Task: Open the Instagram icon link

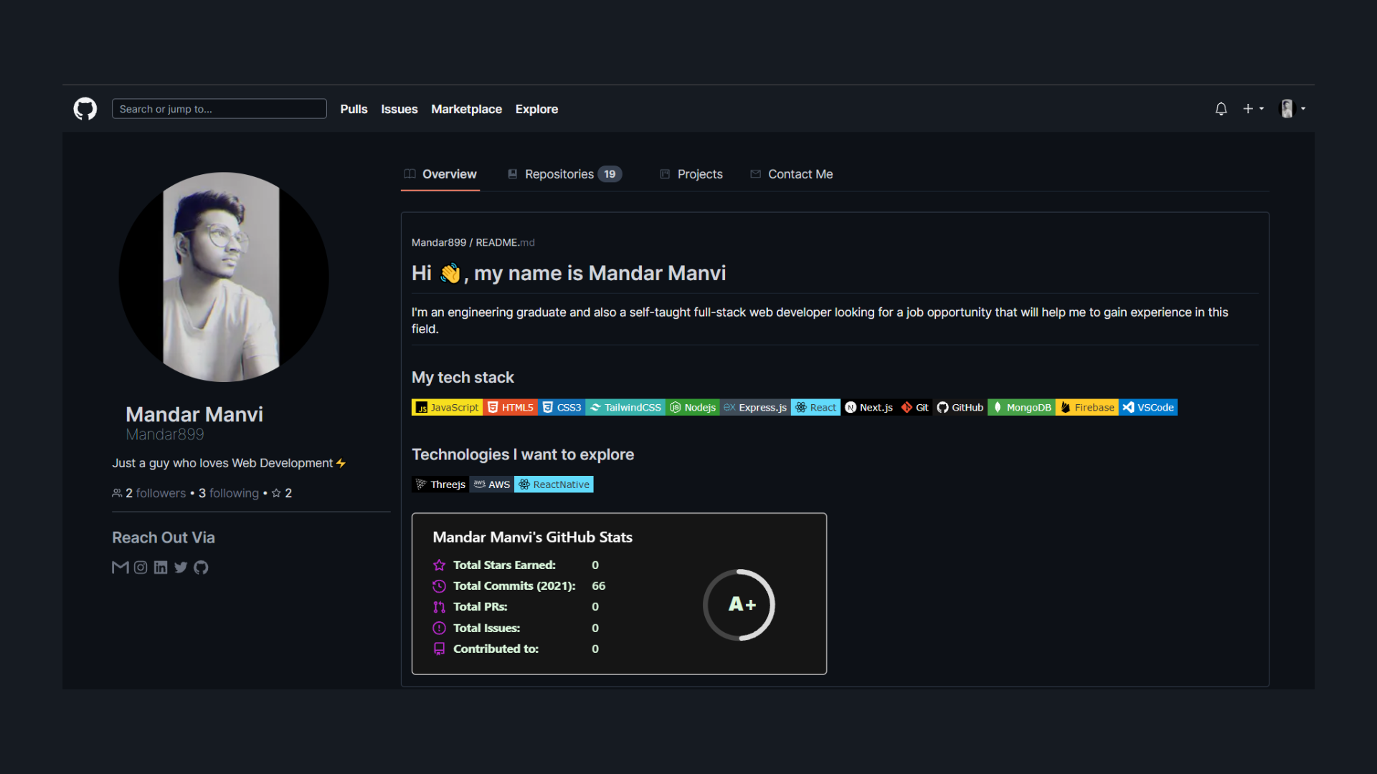Action: pos(141,568)
